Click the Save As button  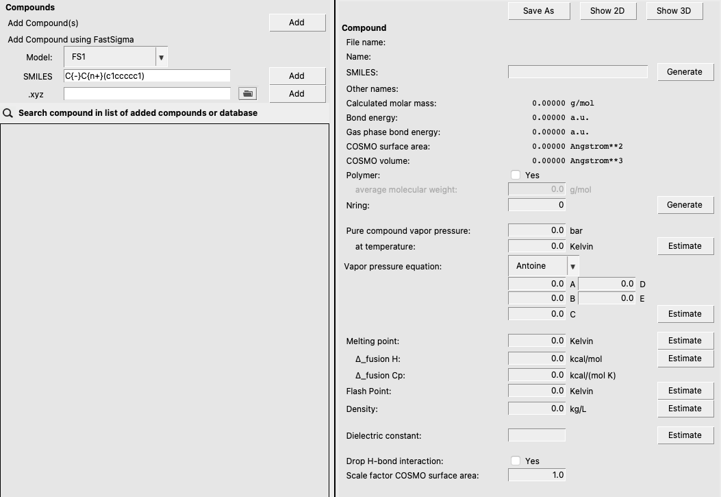538,11
